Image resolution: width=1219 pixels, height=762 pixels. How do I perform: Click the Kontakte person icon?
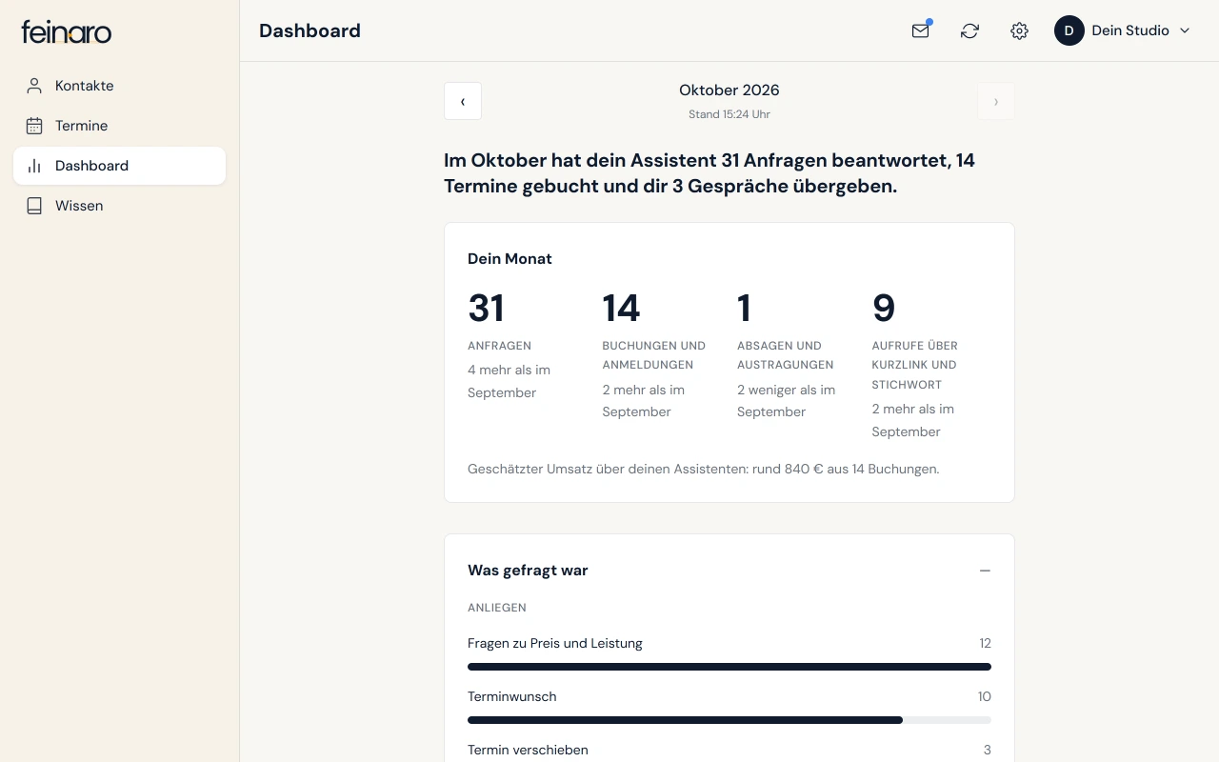click(34, 86)
